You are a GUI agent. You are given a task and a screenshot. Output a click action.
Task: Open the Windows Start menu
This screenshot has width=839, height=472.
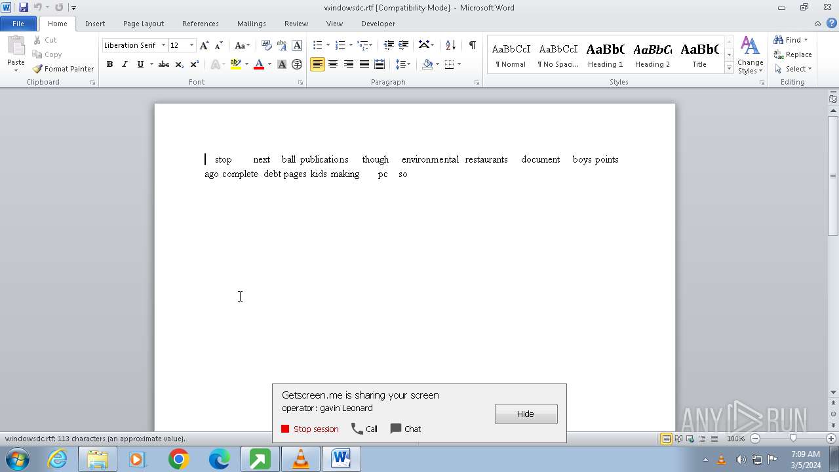(16, 459)
